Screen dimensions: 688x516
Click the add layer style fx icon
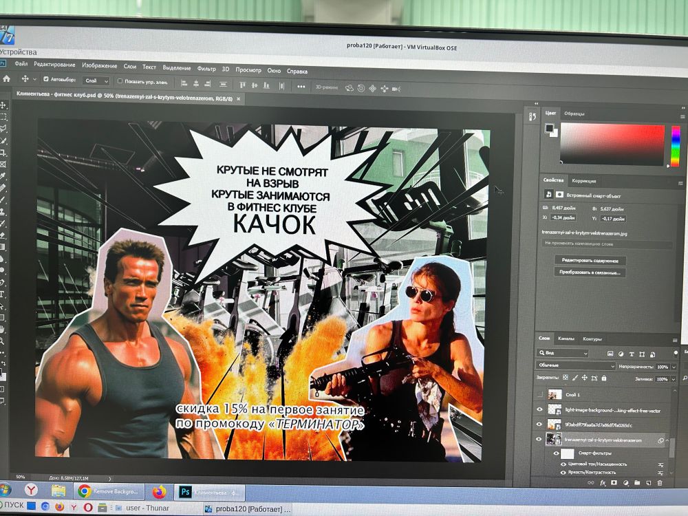click(603, 483)
